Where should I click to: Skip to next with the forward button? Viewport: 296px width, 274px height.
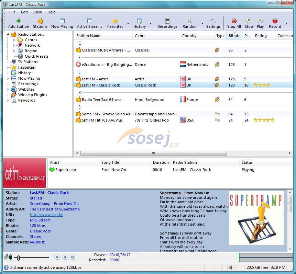pyautogui.click(x=65, y=257)
